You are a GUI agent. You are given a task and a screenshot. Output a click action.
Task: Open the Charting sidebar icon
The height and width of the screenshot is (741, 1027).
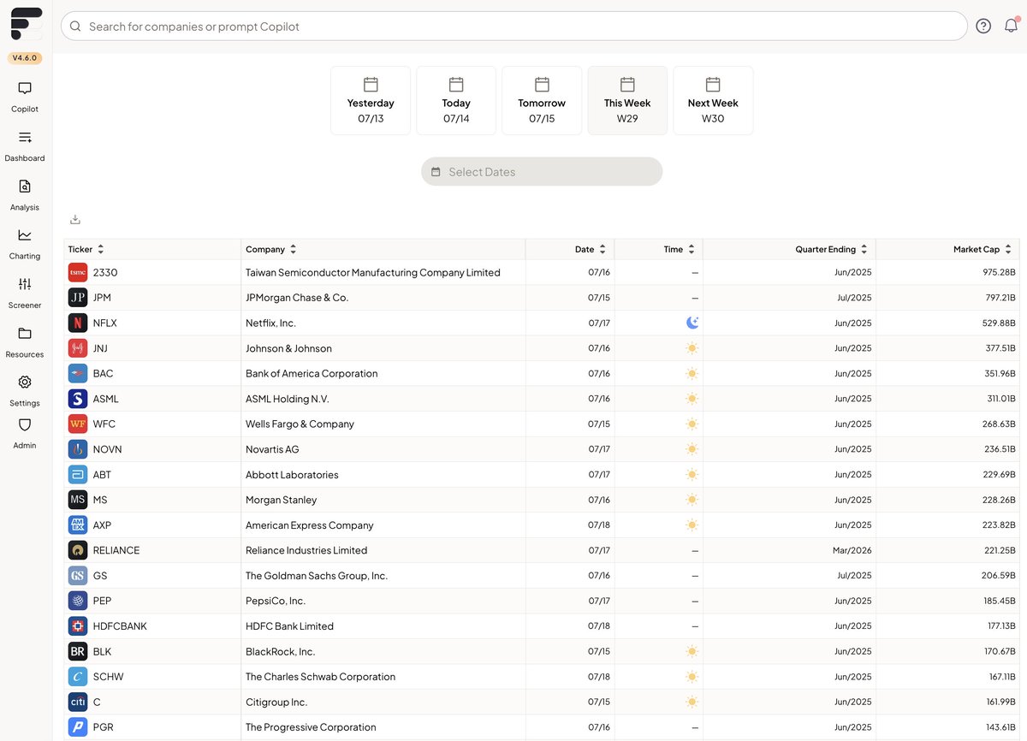click(25, 235)
